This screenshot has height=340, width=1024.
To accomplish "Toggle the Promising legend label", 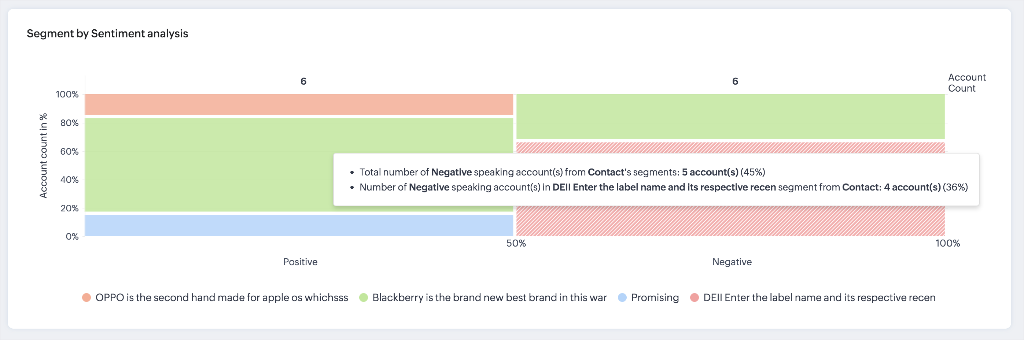I will pos(655,297).
